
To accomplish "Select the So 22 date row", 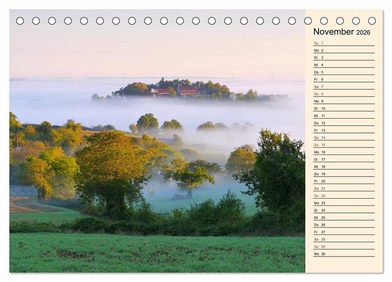I will 343,196.
